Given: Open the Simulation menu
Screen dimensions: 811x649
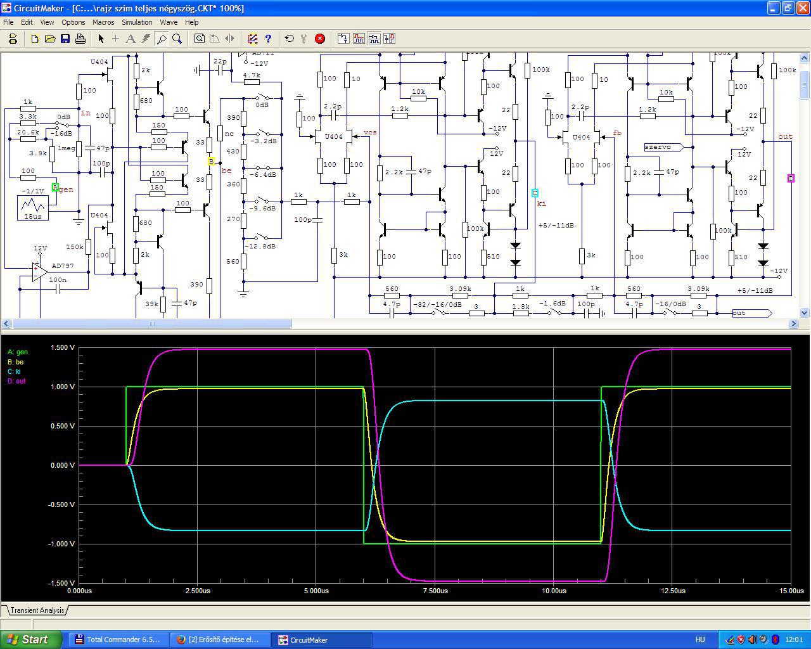Looking at the screenshot, I should [x=137, y=22].
